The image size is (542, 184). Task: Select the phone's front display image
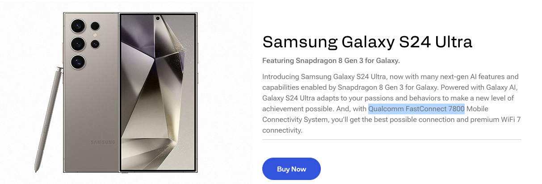click(157, 93)
